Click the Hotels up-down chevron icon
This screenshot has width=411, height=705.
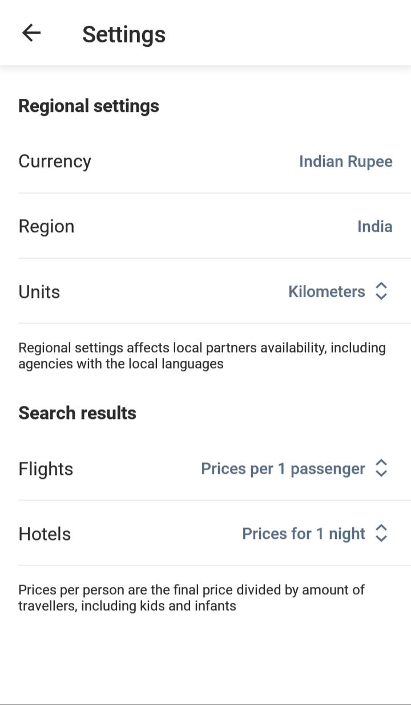[381, 533]
